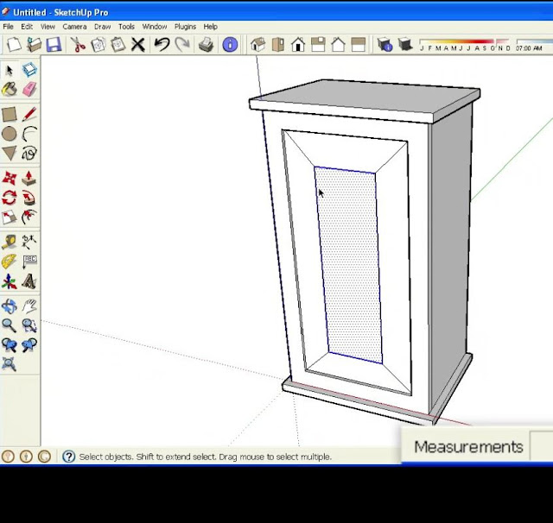Screen dimensions: 553x523
Task: Activate the Axes tool
Action: [x=10, y=281]
